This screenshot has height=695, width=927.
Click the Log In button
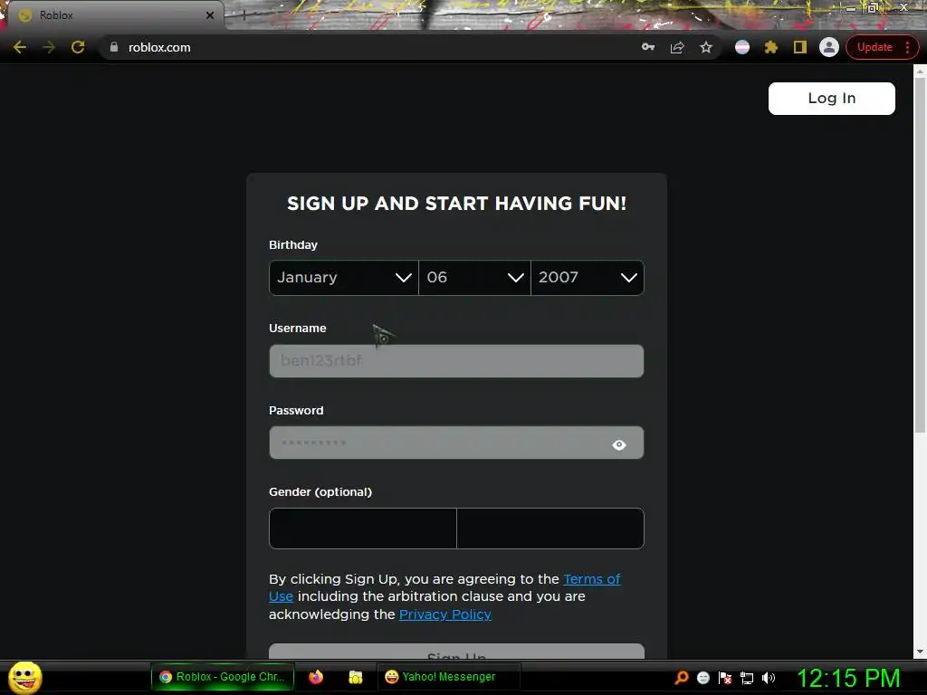(x=831, y=98)
